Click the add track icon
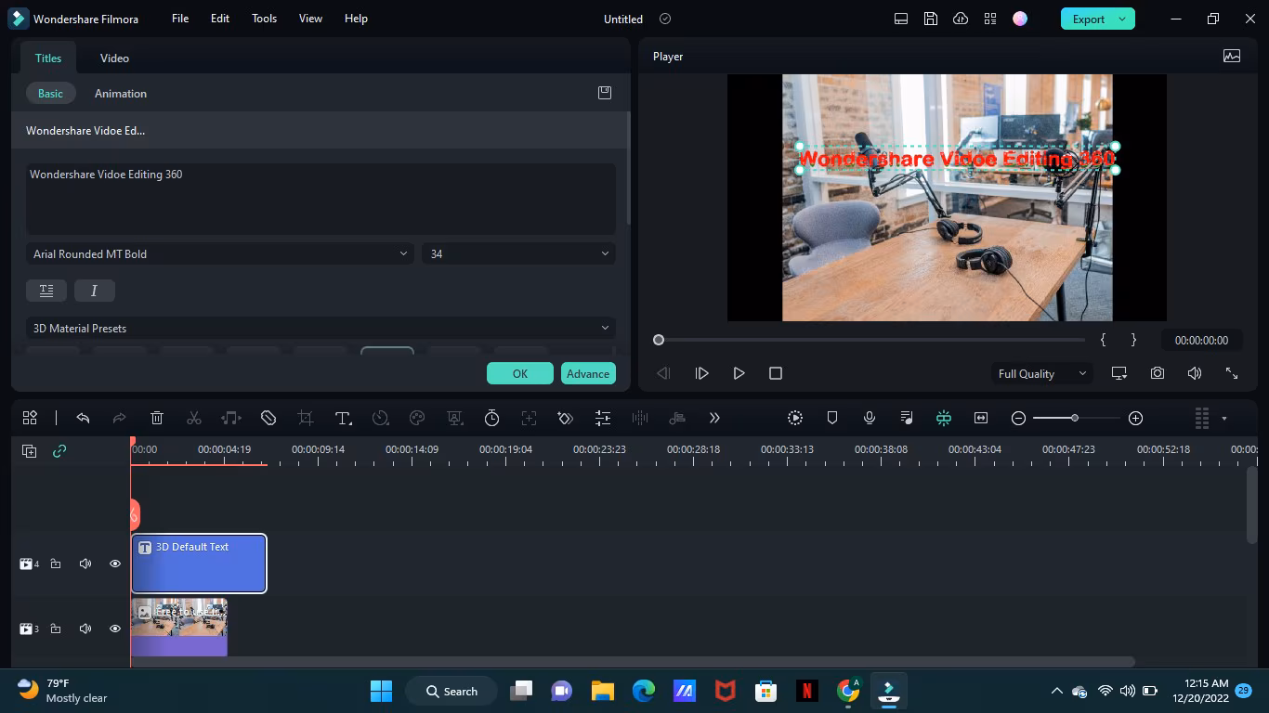 coord(30,451)
